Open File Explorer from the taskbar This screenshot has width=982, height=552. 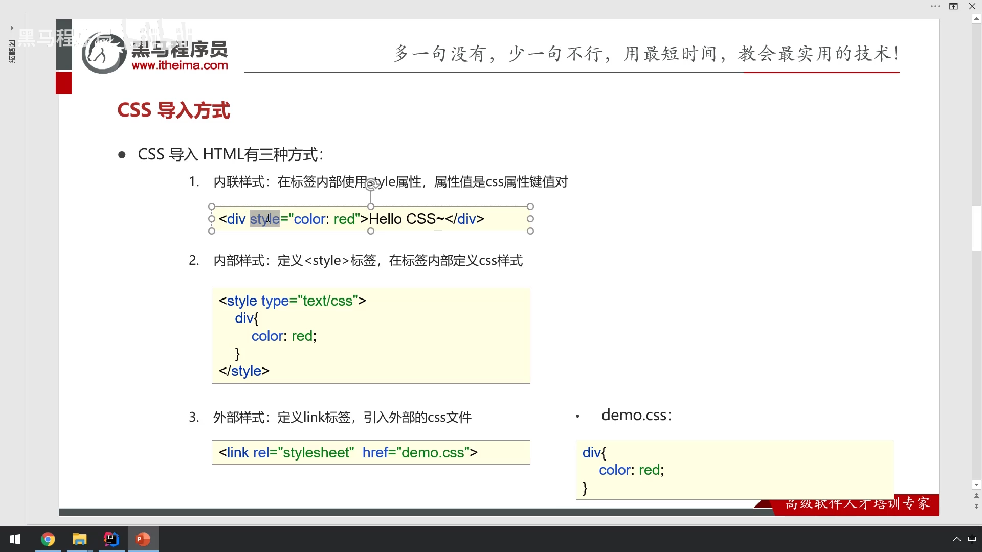tap(80, 539)
